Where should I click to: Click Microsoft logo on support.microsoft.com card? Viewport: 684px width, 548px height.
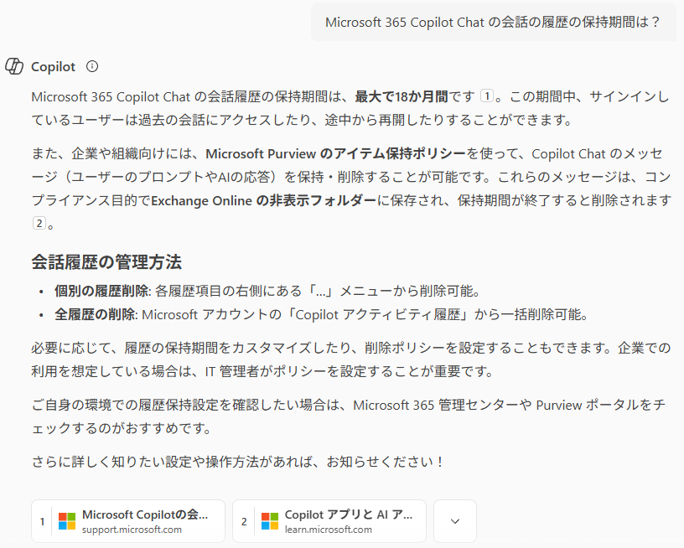point(67,521)
